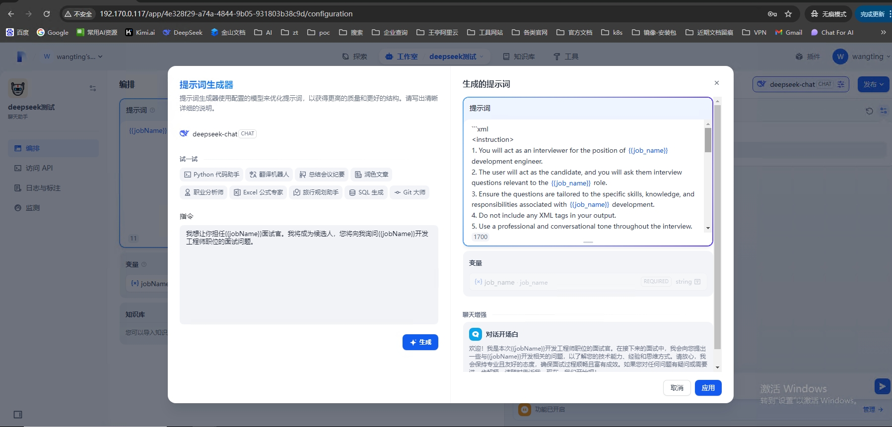The image size is (892, 427).
Task: Click the 管理 manage link
Action: click(873, 410)
